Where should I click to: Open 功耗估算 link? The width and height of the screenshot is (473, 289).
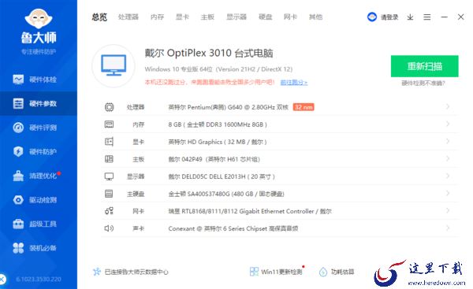click(342, 272)
